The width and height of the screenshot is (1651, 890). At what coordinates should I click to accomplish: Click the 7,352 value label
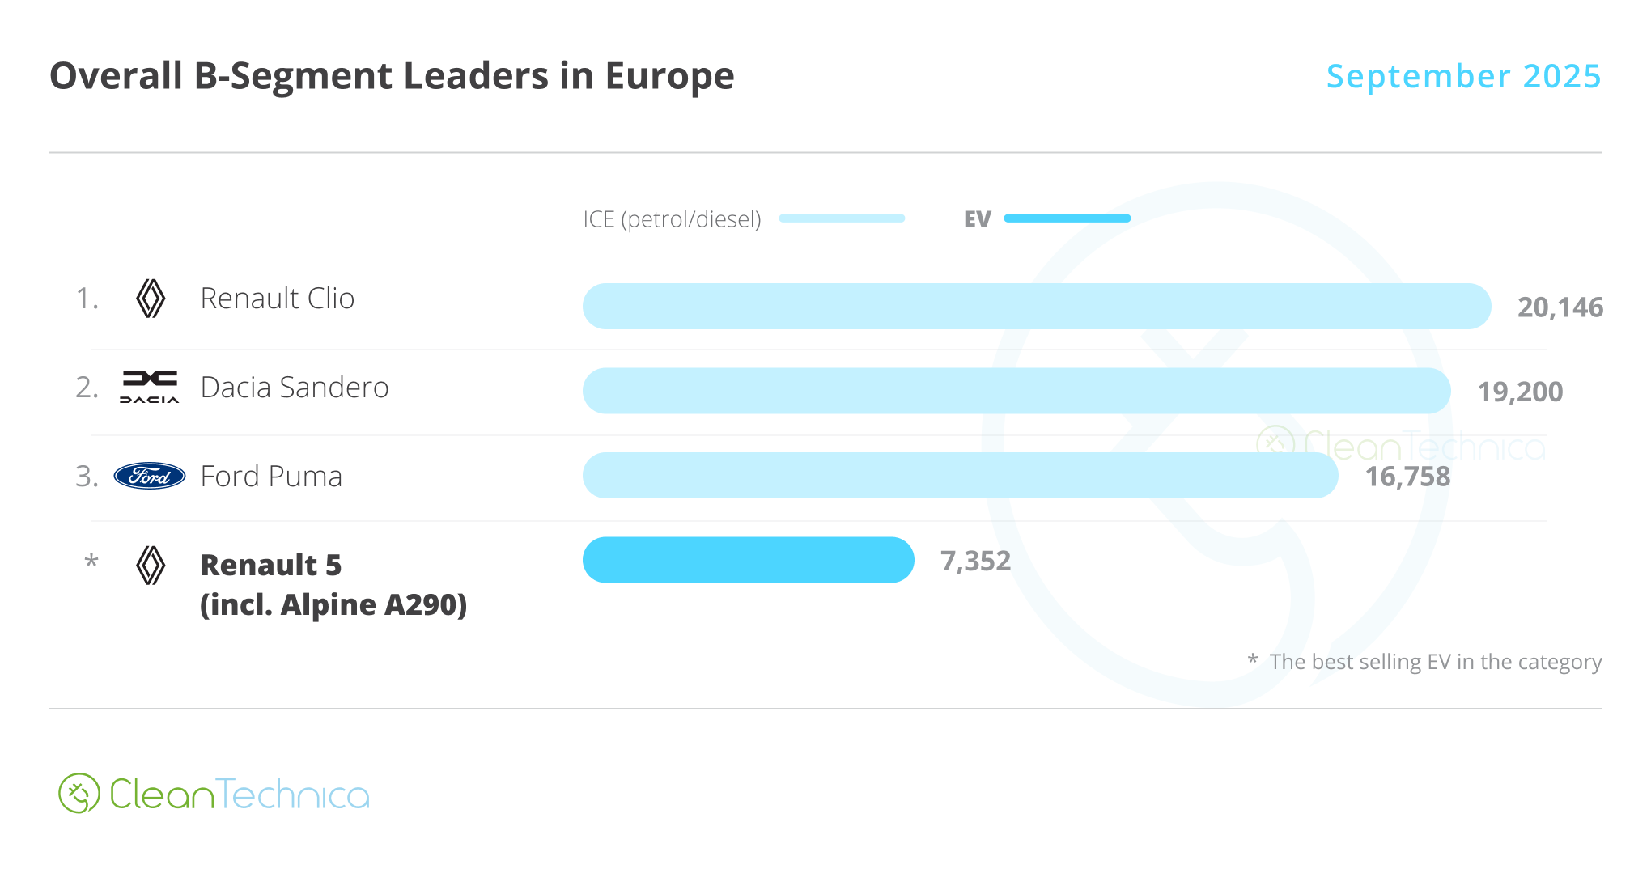pyautogui.click(x=975, y=561)
